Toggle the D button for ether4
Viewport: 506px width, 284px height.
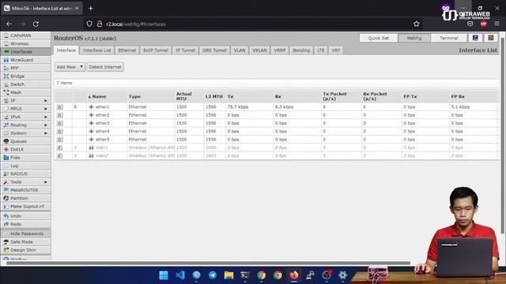click(60, 132)
